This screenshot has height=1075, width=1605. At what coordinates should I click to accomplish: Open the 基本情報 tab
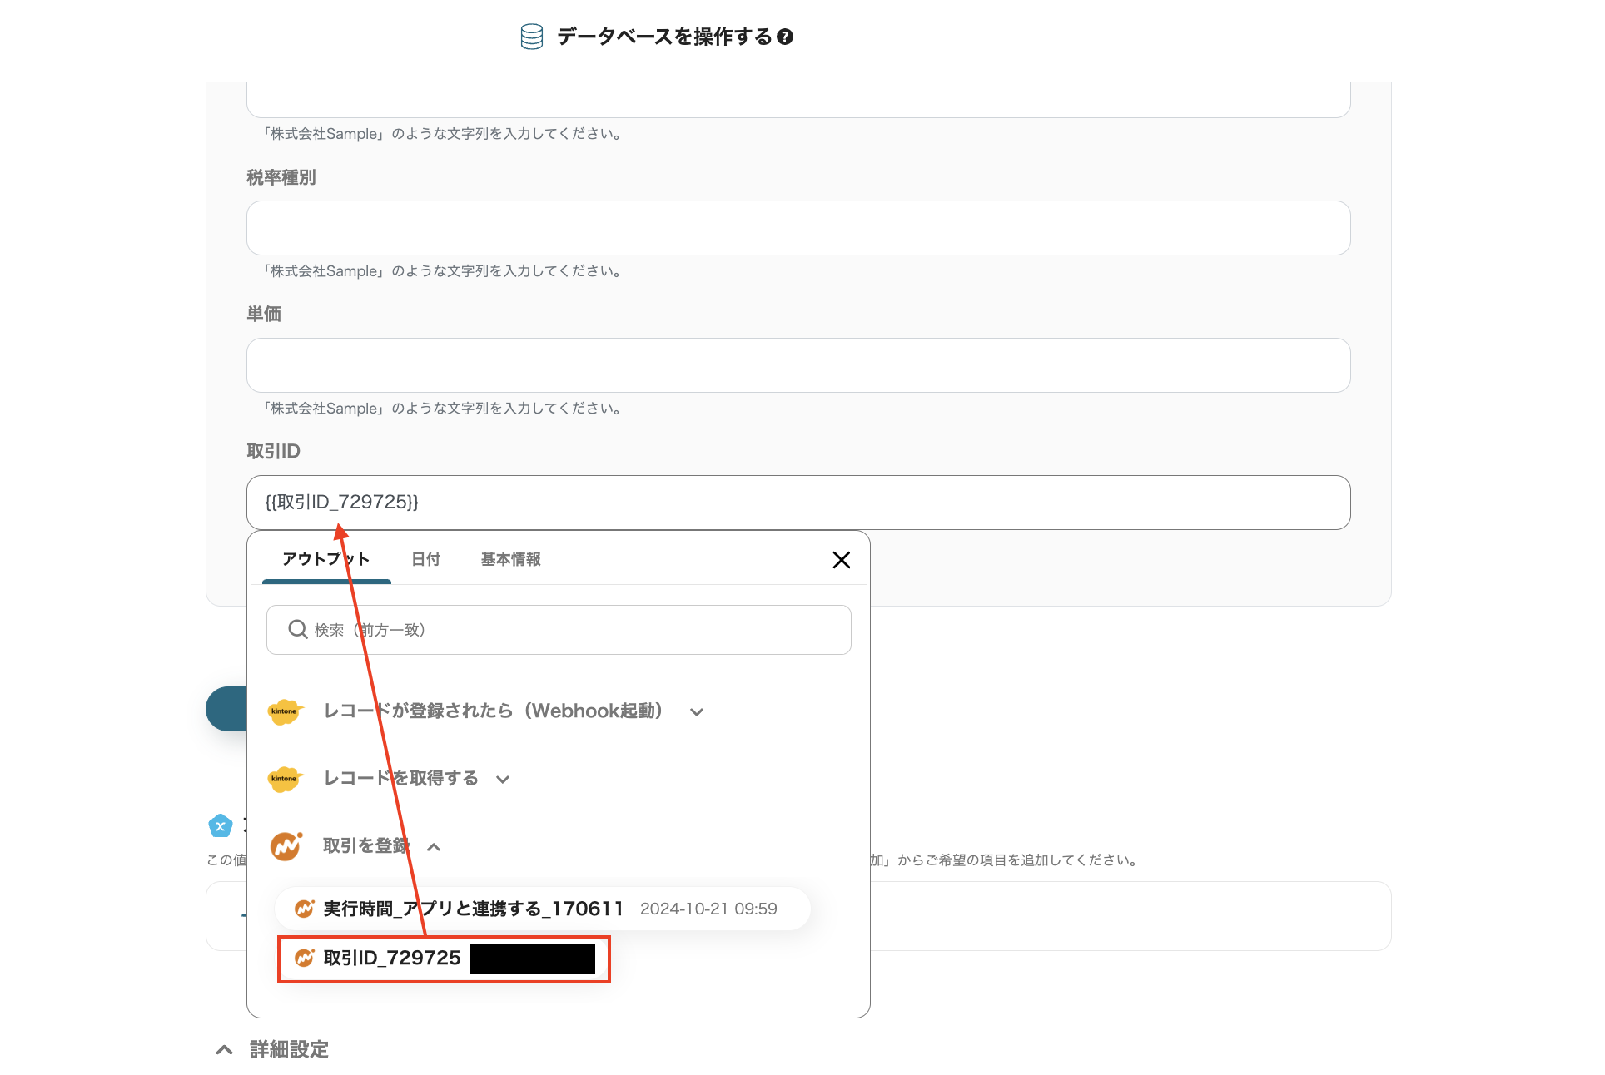tap(510, 559)
